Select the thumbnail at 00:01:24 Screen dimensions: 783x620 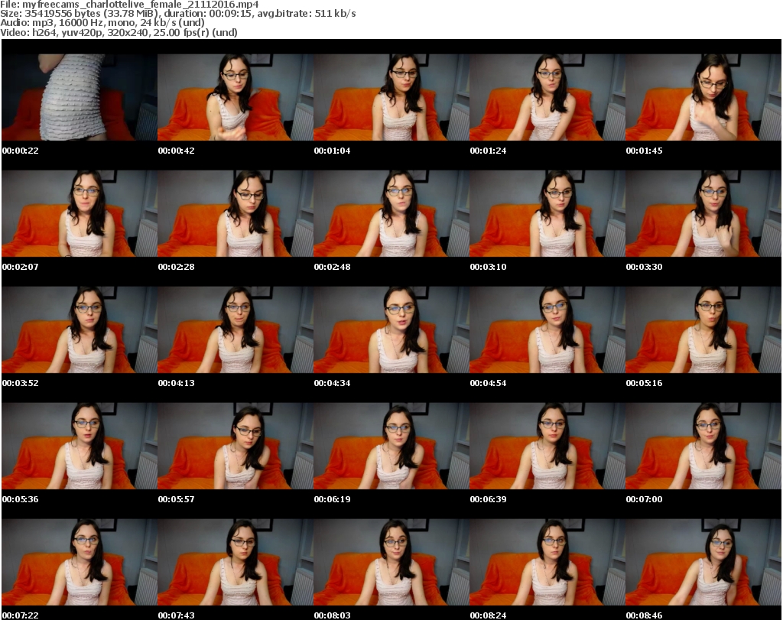(547, 97)
